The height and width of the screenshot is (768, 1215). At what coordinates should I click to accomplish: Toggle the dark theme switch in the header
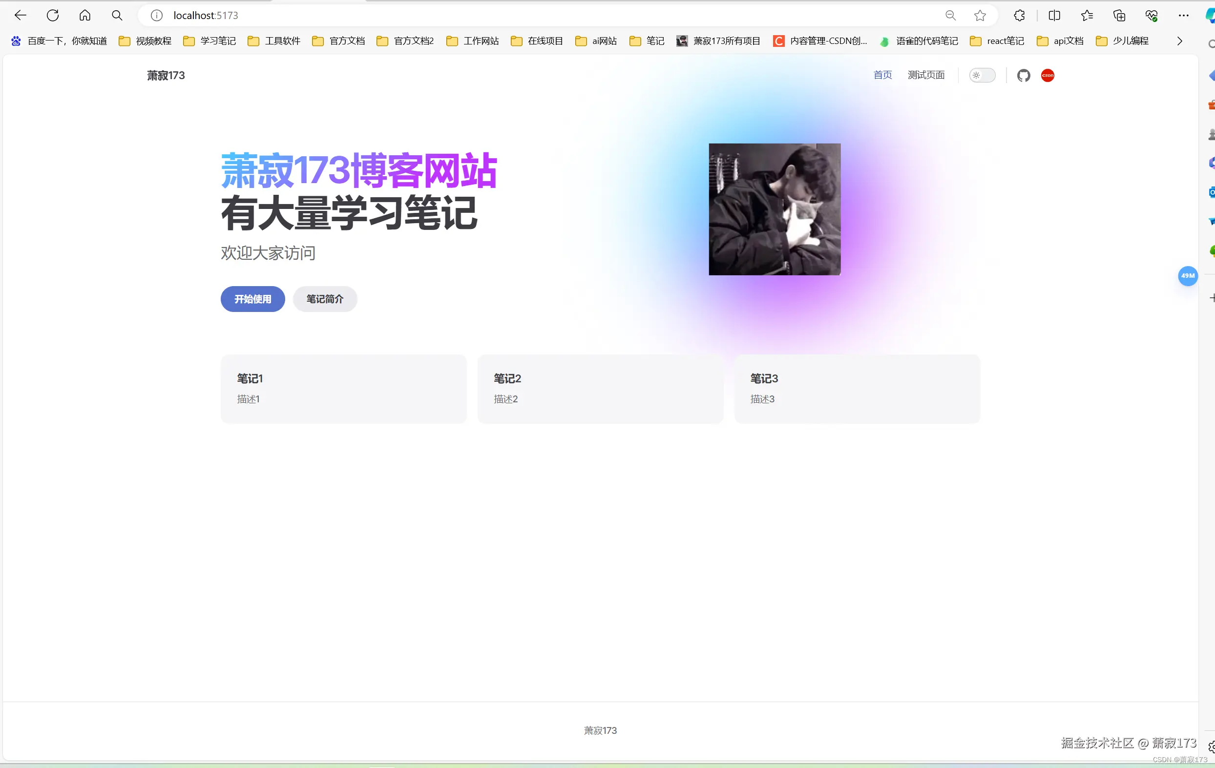[982, 75]
